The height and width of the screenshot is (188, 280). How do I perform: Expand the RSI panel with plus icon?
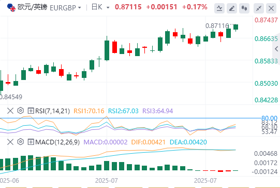click(x=31, y=111)
